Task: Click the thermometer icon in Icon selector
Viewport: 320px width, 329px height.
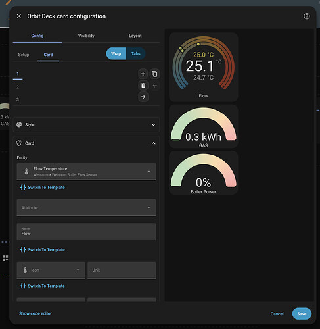Action: (x=25, y=270)
